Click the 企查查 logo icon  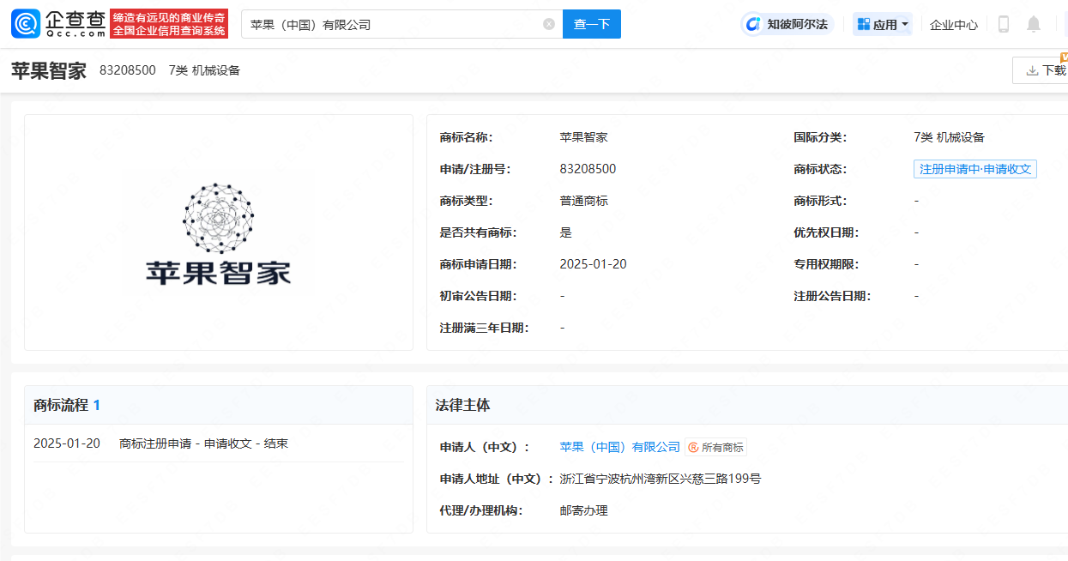pyautogui.click(x=25, y=24)
